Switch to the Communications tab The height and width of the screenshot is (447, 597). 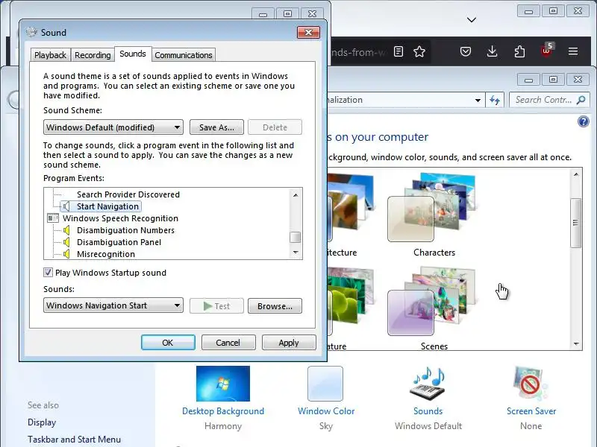pyautogui.click(x=184, y=55)
